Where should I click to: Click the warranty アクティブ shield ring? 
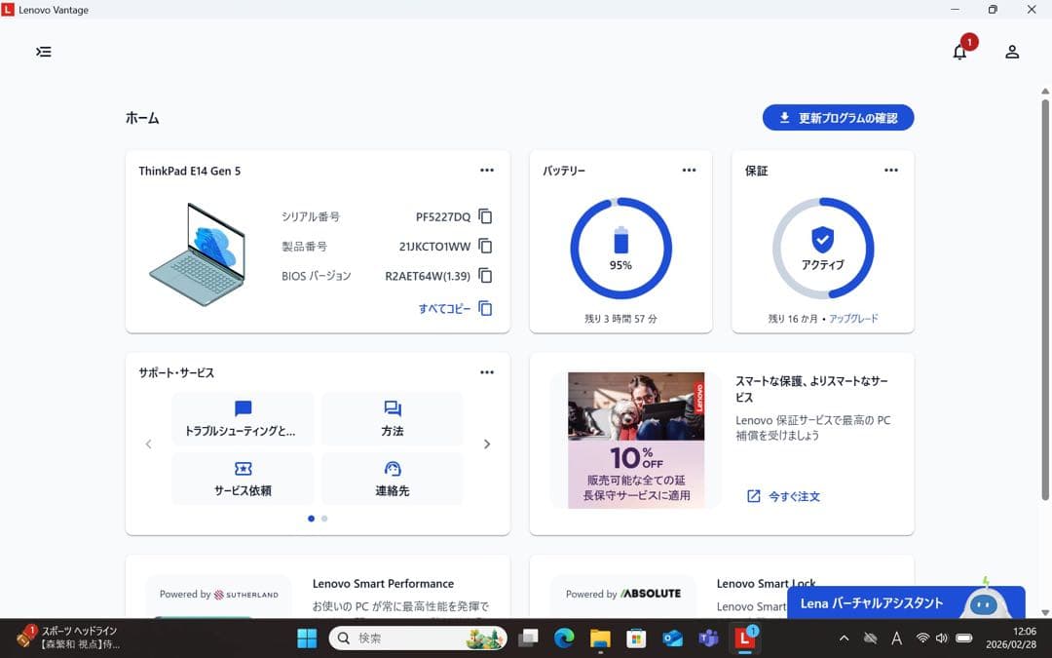point(823,248)
